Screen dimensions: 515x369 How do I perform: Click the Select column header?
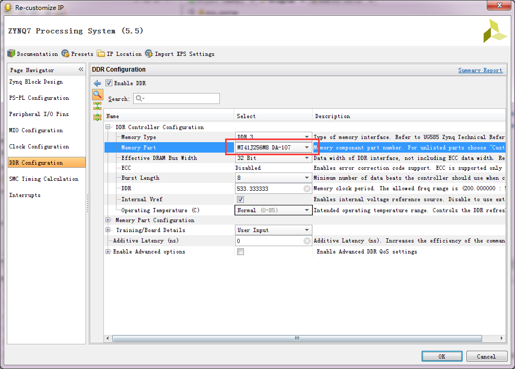pyautogui.click(x=273, y=116)
